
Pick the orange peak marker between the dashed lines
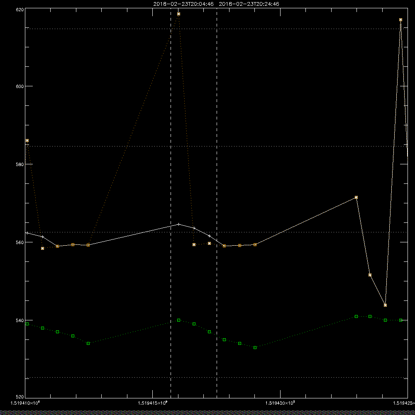pos(178,14)
